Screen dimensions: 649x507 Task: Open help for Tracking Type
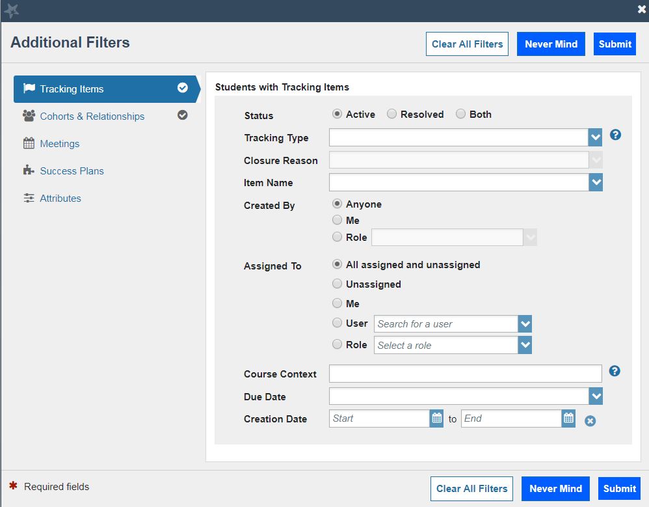pyautogui.click(x=615, y=135)
